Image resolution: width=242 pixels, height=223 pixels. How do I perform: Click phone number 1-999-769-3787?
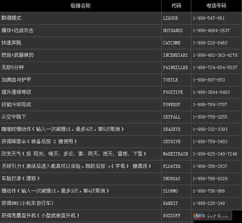(x=210, y=104)
